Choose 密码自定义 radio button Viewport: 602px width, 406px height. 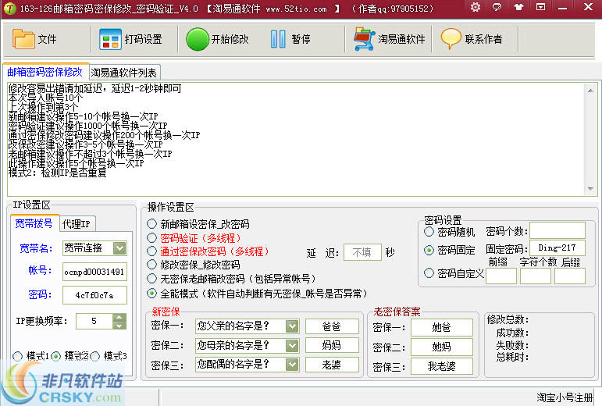coord(429,273)
